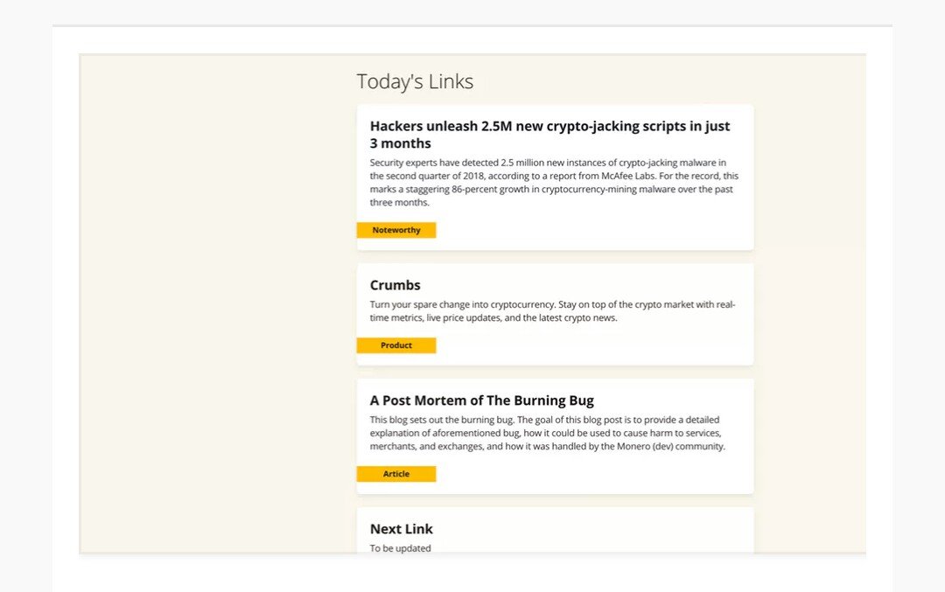Open the Next Link card title
The width and height of the screenshot is (945, 592).
401,529
